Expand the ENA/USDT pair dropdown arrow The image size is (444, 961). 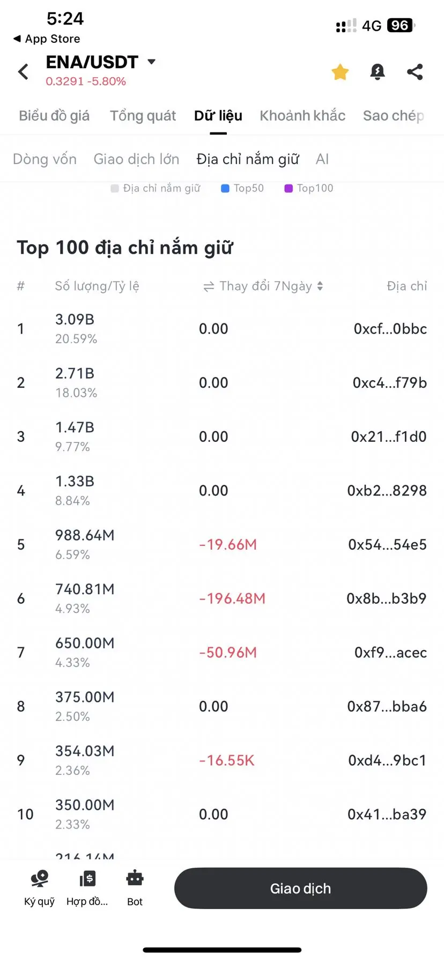[x=152, y=62]
